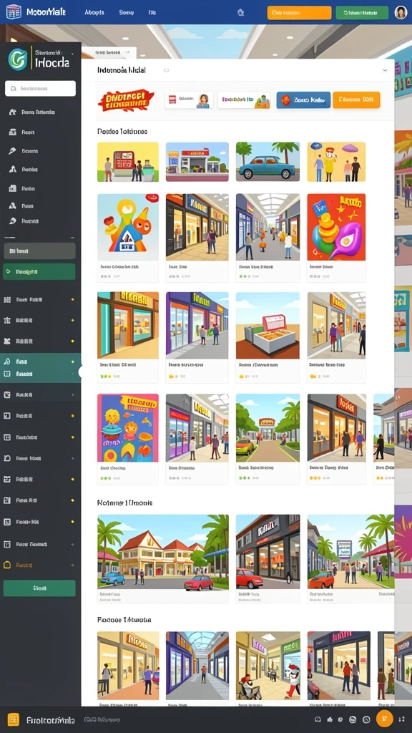Close the main Indonesia Mall panel with the X
This screenshot has height=733, width=412.
385,71
